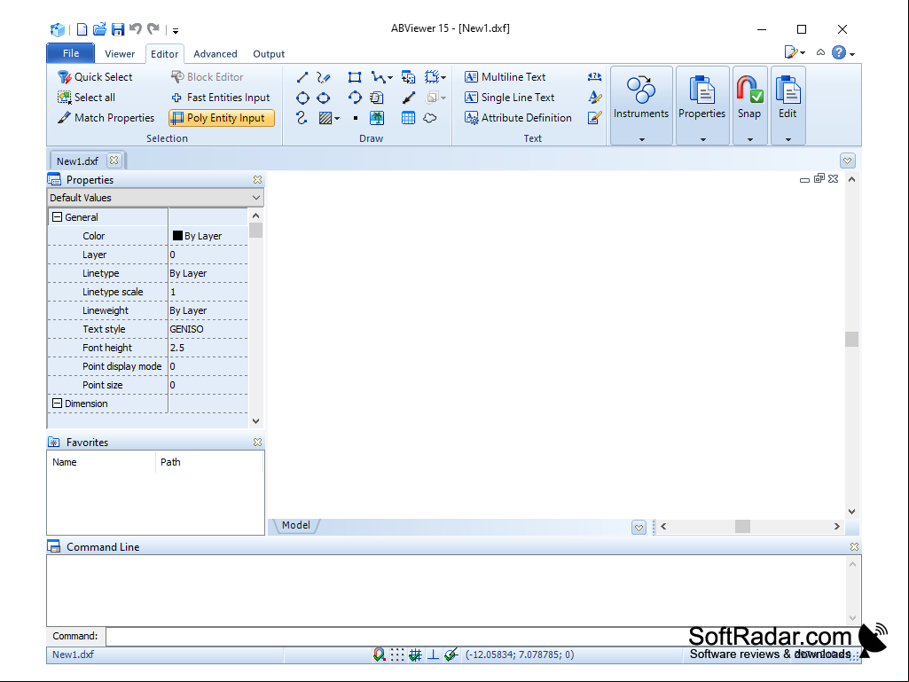Insert a raster image with the palm icon
909x682 pixels.
377,118
